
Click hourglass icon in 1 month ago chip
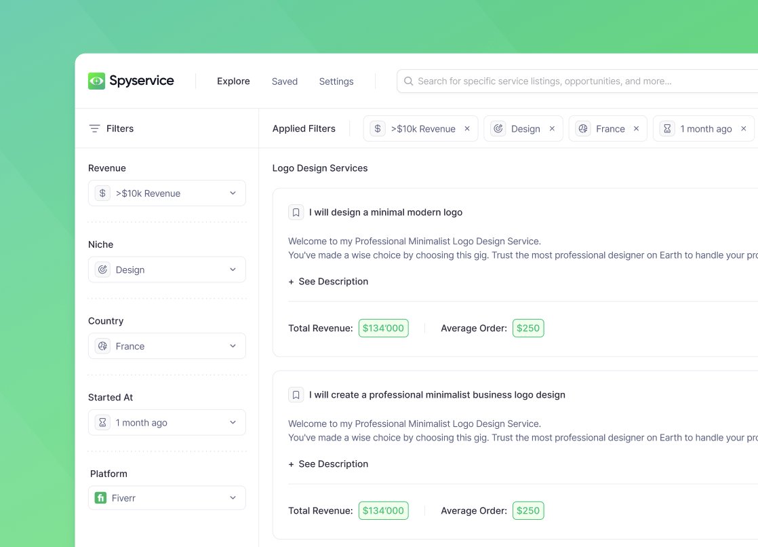pos(667,128)
